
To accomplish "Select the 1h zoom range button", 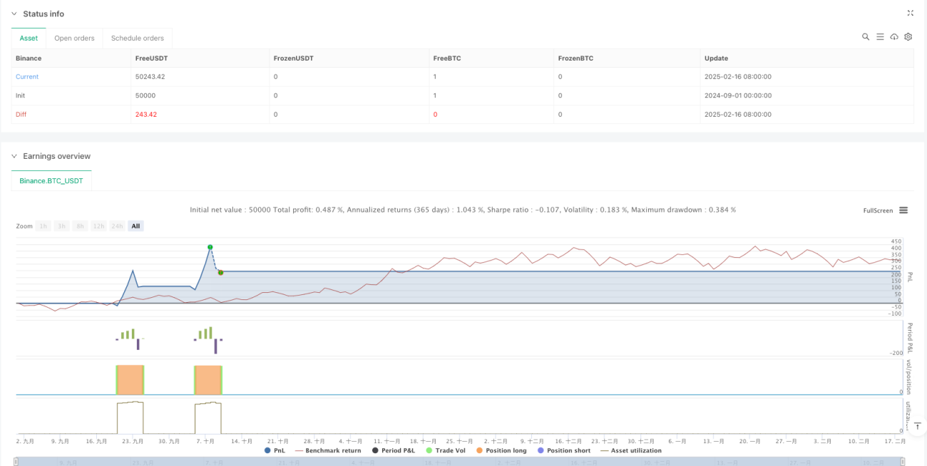I will [x=43, y=226].
